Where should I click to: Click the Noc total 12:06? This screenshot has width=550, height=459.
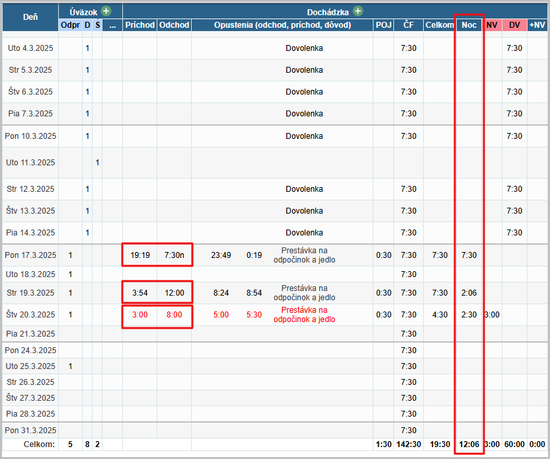[469, 444]
